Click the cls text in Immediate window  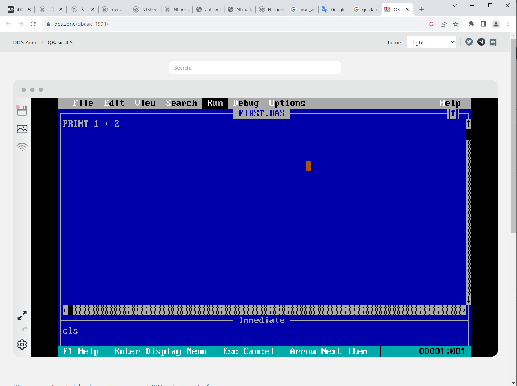point(70,331)
